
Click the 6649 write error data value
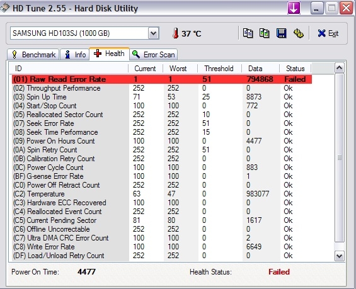pyautogui.click(x=254, y=247)
